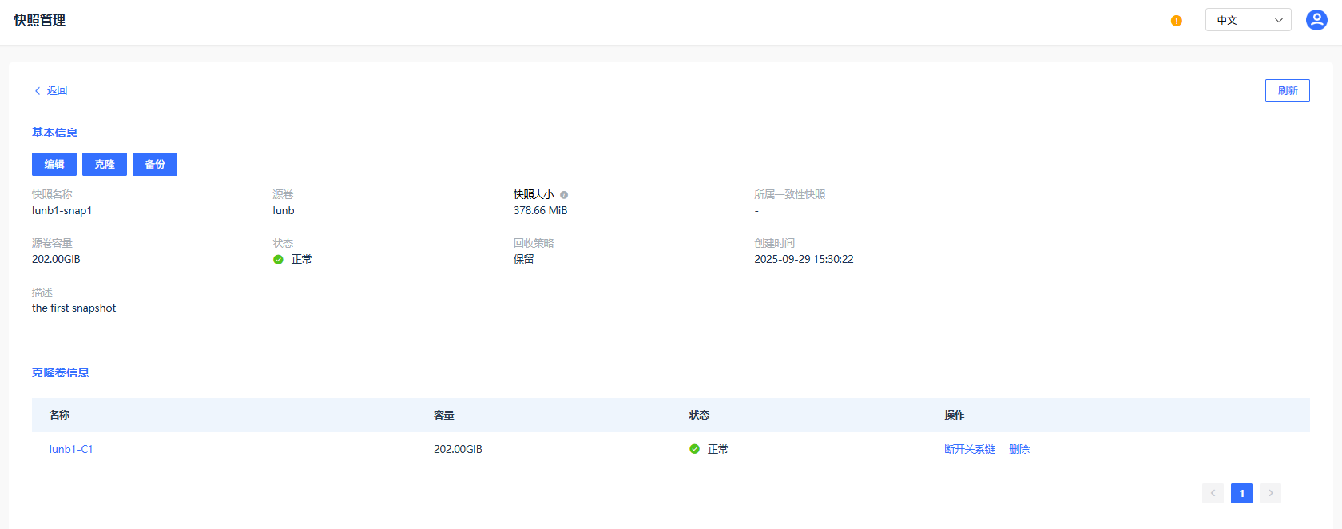Screen dimensions: 1342x529
Task: Select page 1 in pagination
Action: (1241, 493)
